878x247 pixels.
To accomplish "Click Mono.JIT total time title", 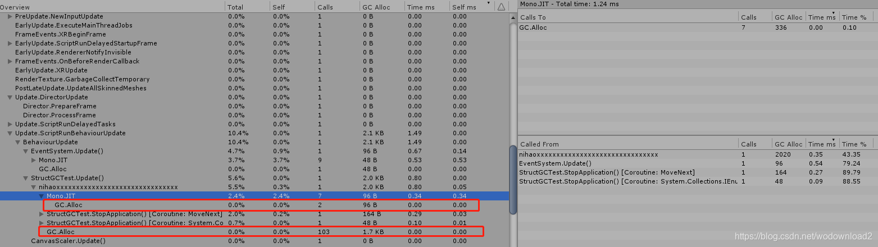I will tap(570, 4).
